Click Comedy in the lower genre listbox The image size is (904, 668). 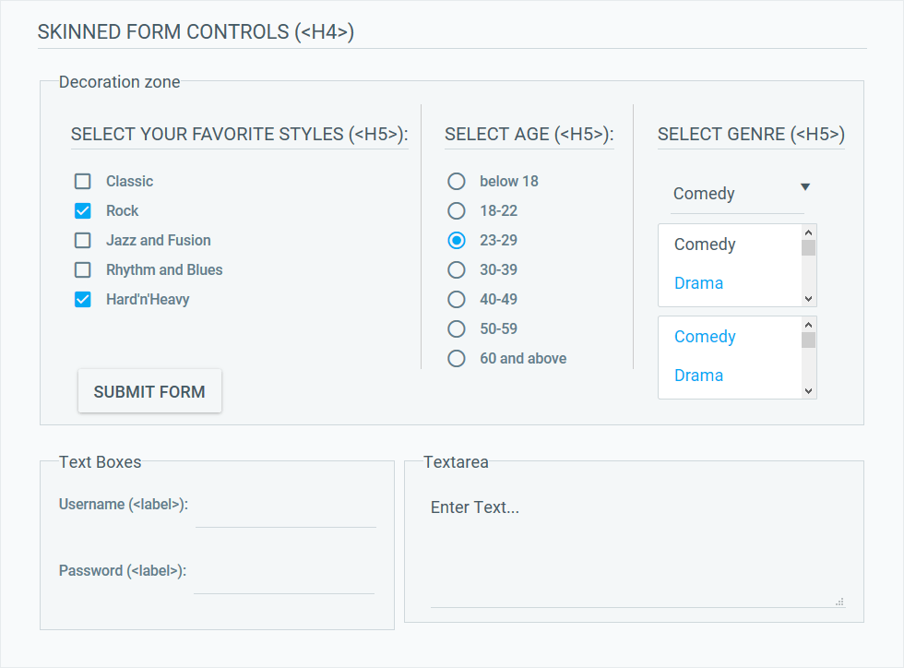[x=705, y=336]
